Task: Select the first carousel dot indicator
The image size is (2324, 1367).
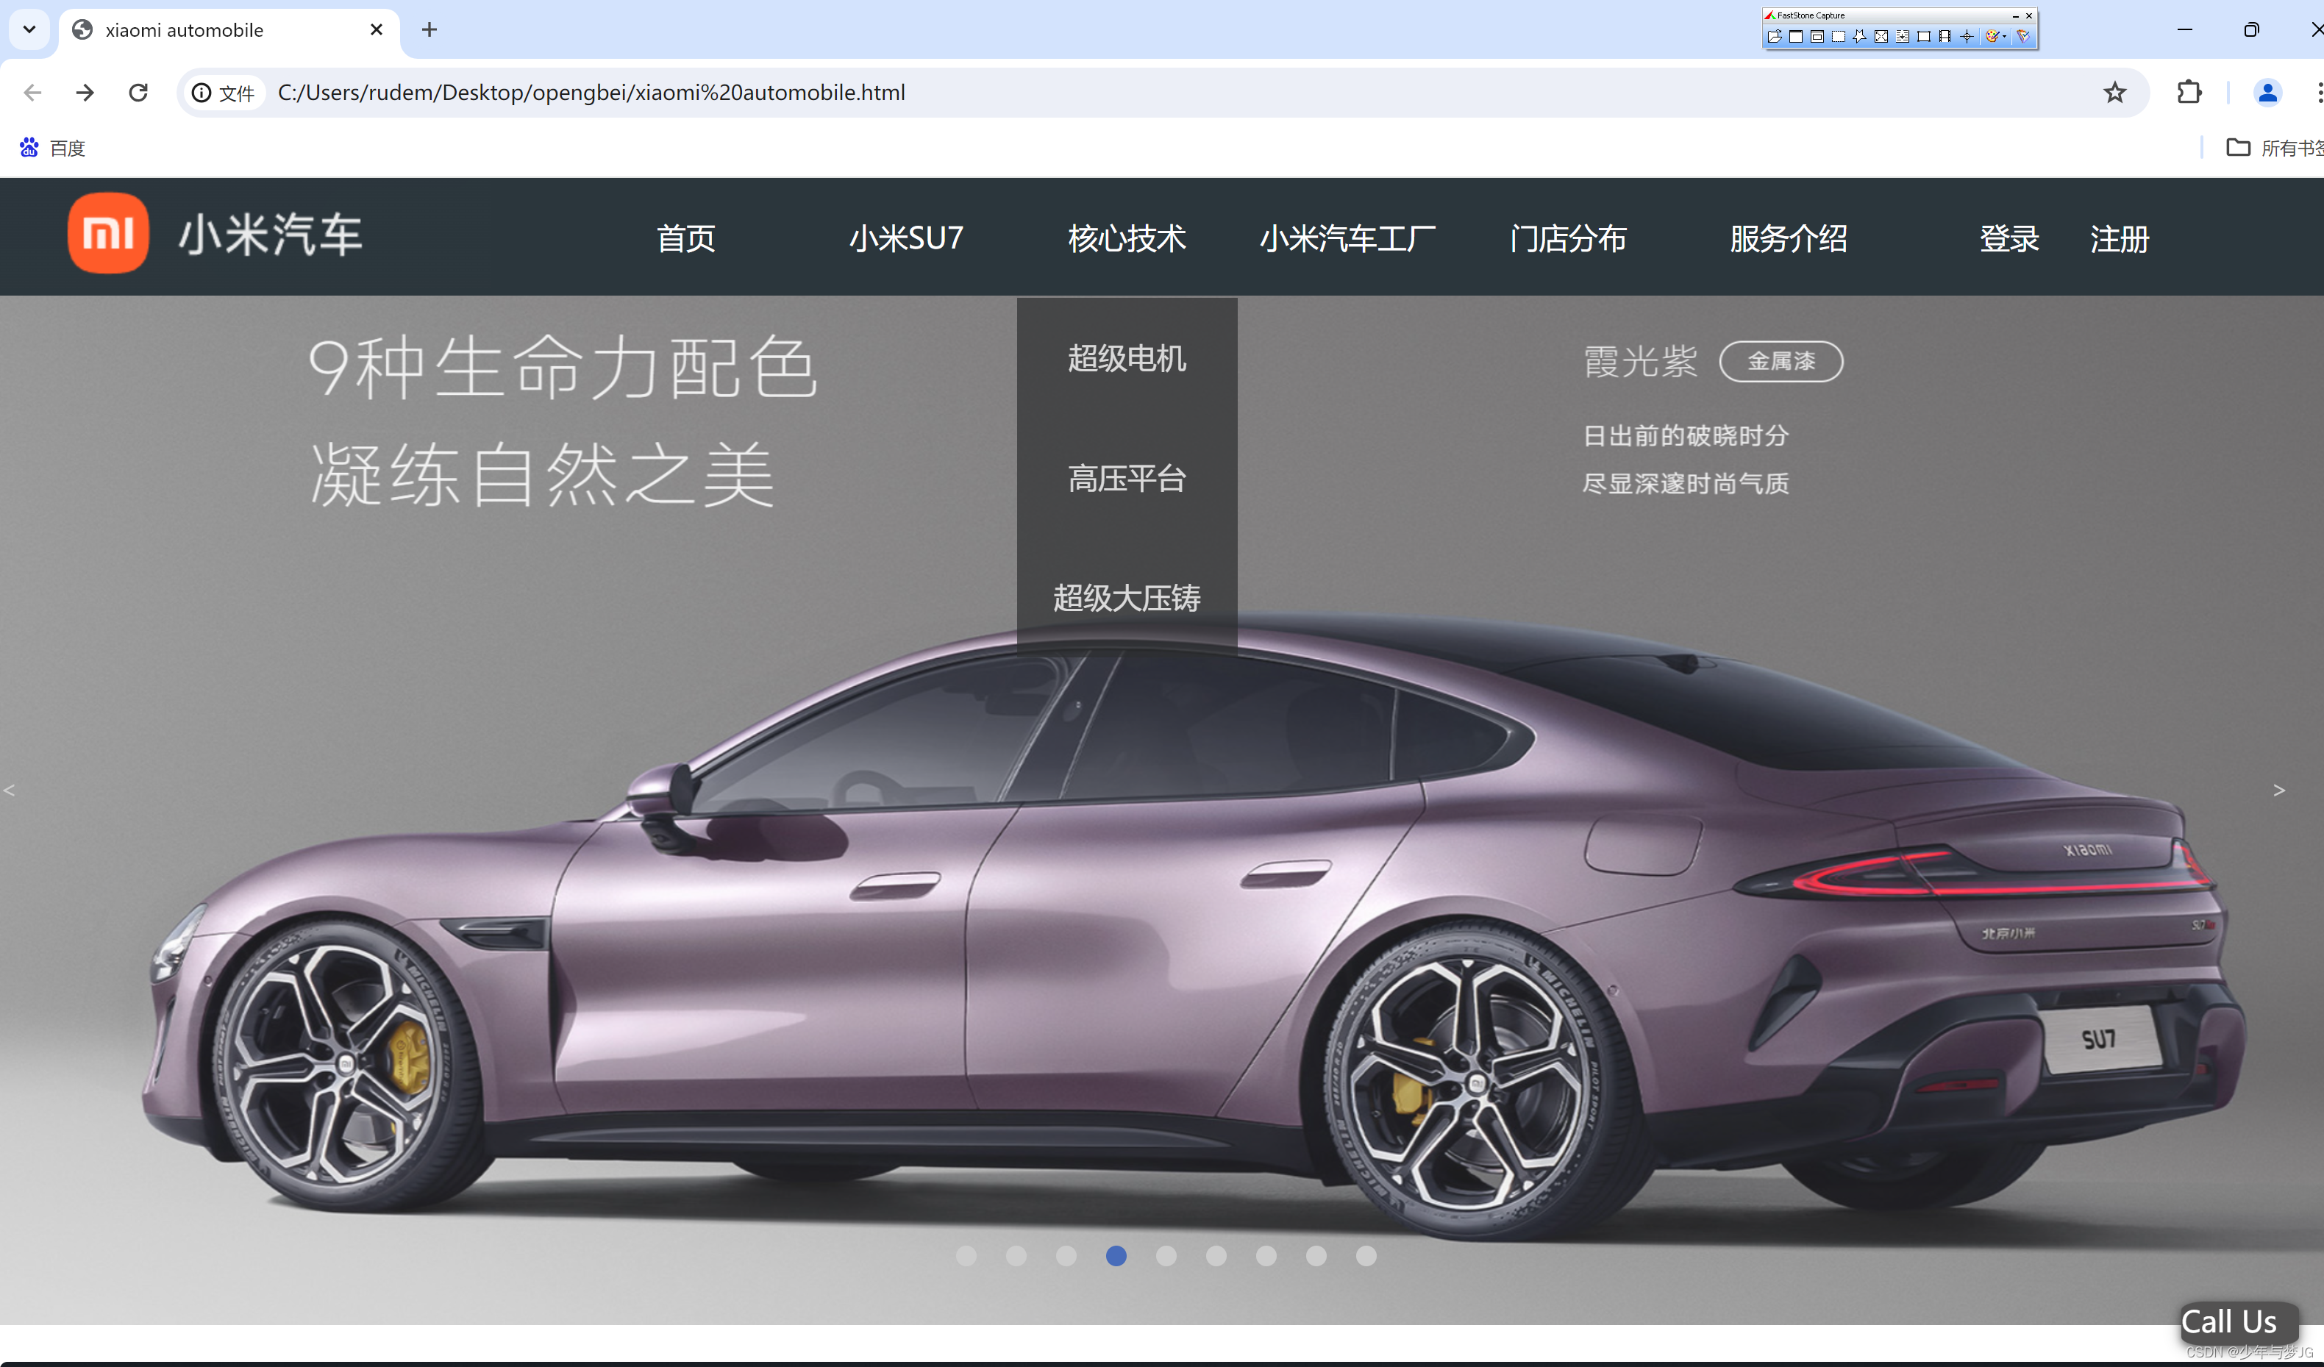Action: [966, 1255]
